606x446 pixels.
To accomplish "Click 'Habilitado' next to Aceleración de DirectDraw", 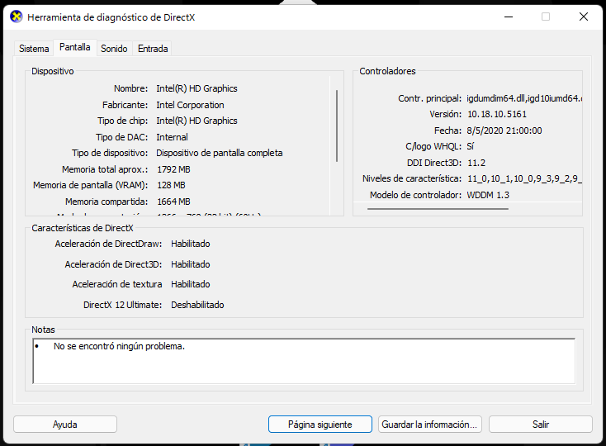I will 191,244.
